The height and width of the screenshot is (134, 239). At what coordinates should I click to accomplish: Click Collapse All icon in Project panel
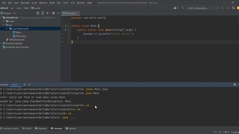click(47, 13)
